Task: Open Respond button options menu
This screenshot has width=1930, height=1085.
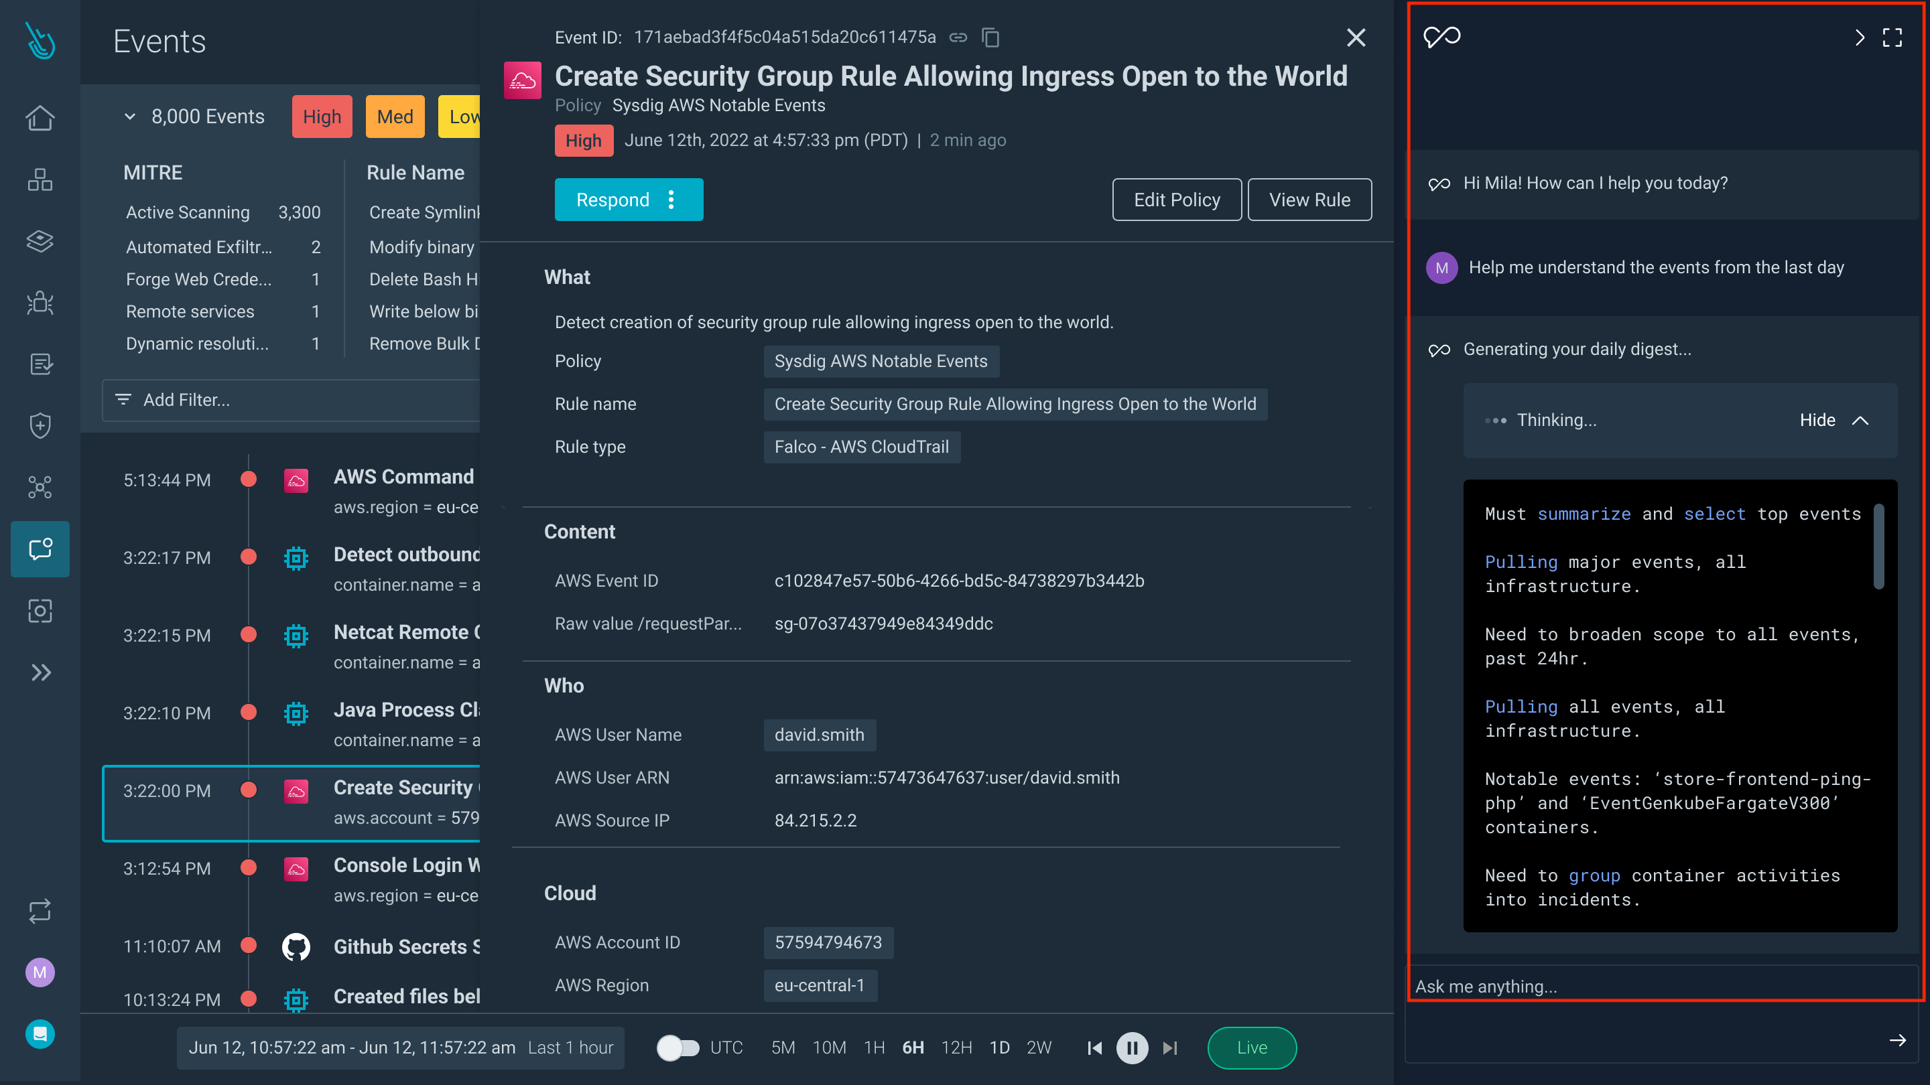Action: [671, 200]
